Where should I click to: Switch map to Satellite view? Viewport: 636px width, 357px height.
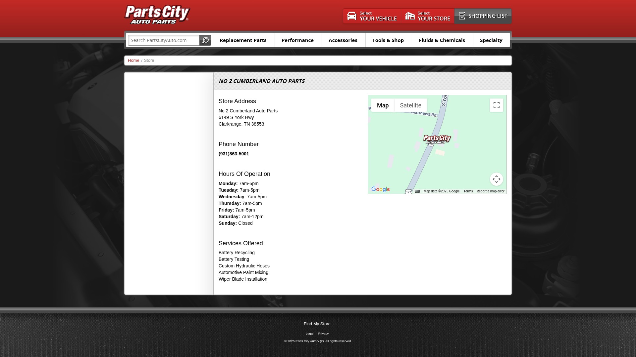tap(411, 105)
